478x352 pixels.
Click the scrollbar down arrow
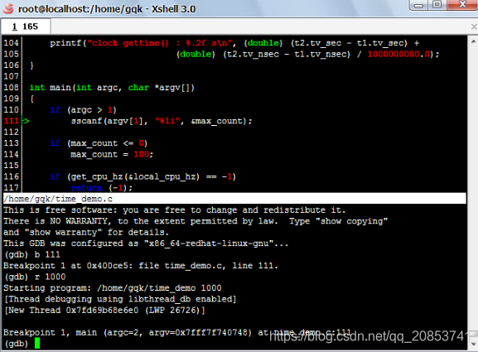pyautogui.click(x=473, y=344)
